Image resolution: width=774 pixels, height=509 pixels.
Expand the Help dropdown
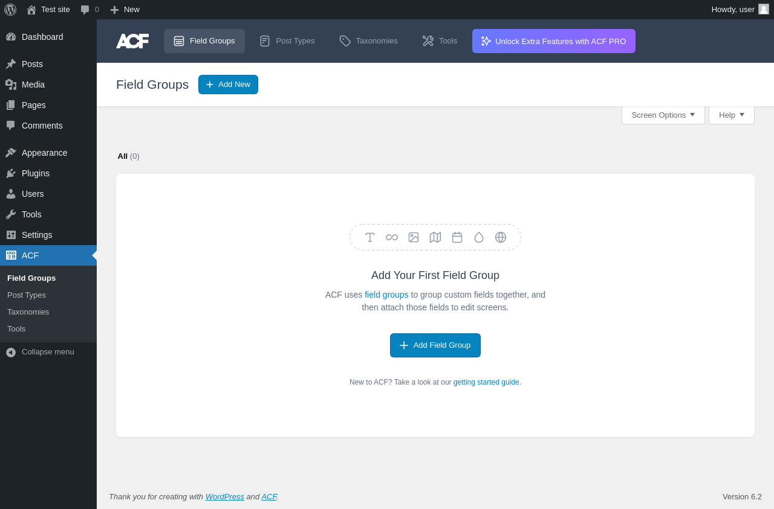[x=732, y=115]
